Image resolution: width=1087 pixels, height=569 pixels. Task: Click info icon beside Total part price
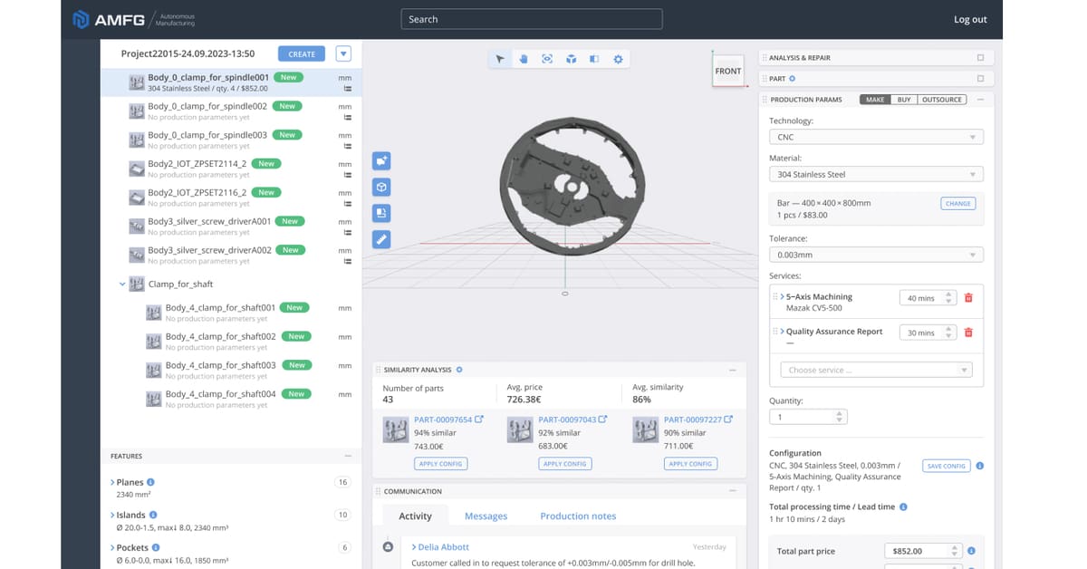point(971,551)
